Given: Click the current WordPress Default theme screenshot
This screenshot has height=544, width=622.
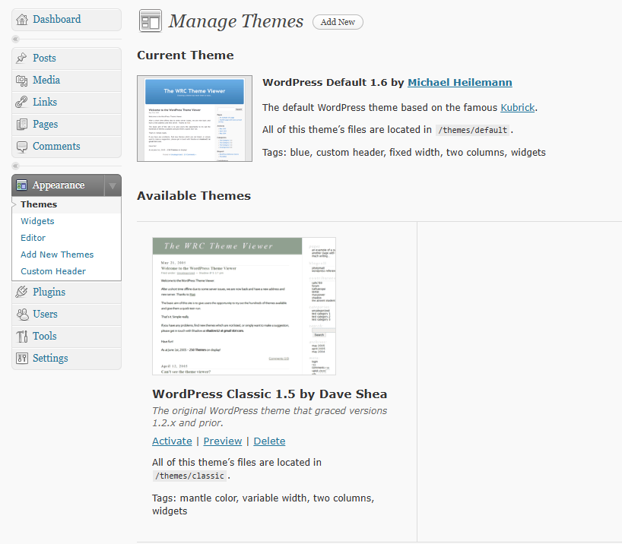Looking at the screenshot, I should coord(195,119).
